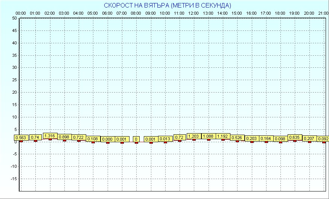Viewport: 329px width, 199px height.
Task: Click the 12:00 time axis label
Action: click(193, 13)
